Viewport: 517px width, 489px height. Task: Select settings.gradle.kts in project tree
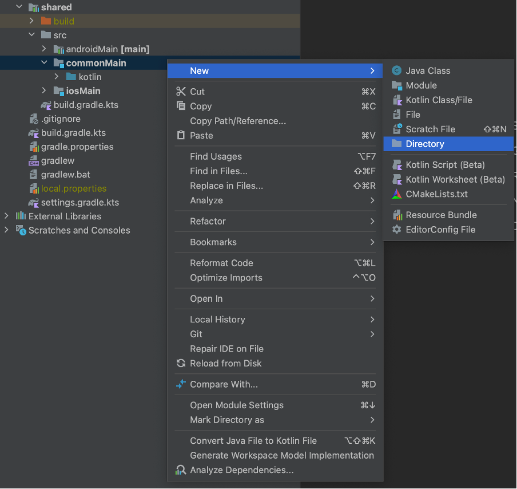[x=80, y=202]
